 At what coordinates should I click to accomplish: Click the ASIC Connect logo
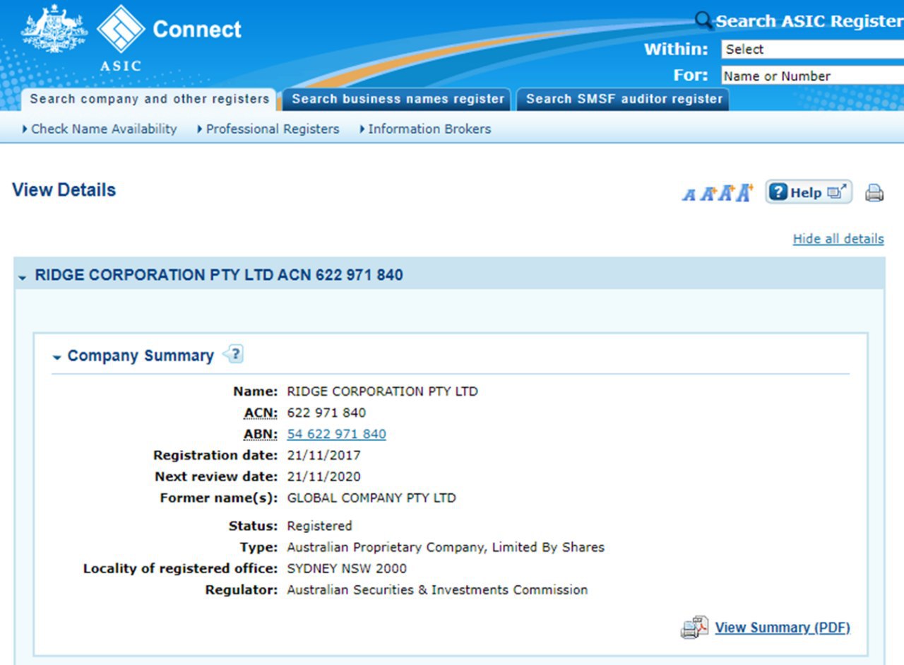tap(120, 30)
